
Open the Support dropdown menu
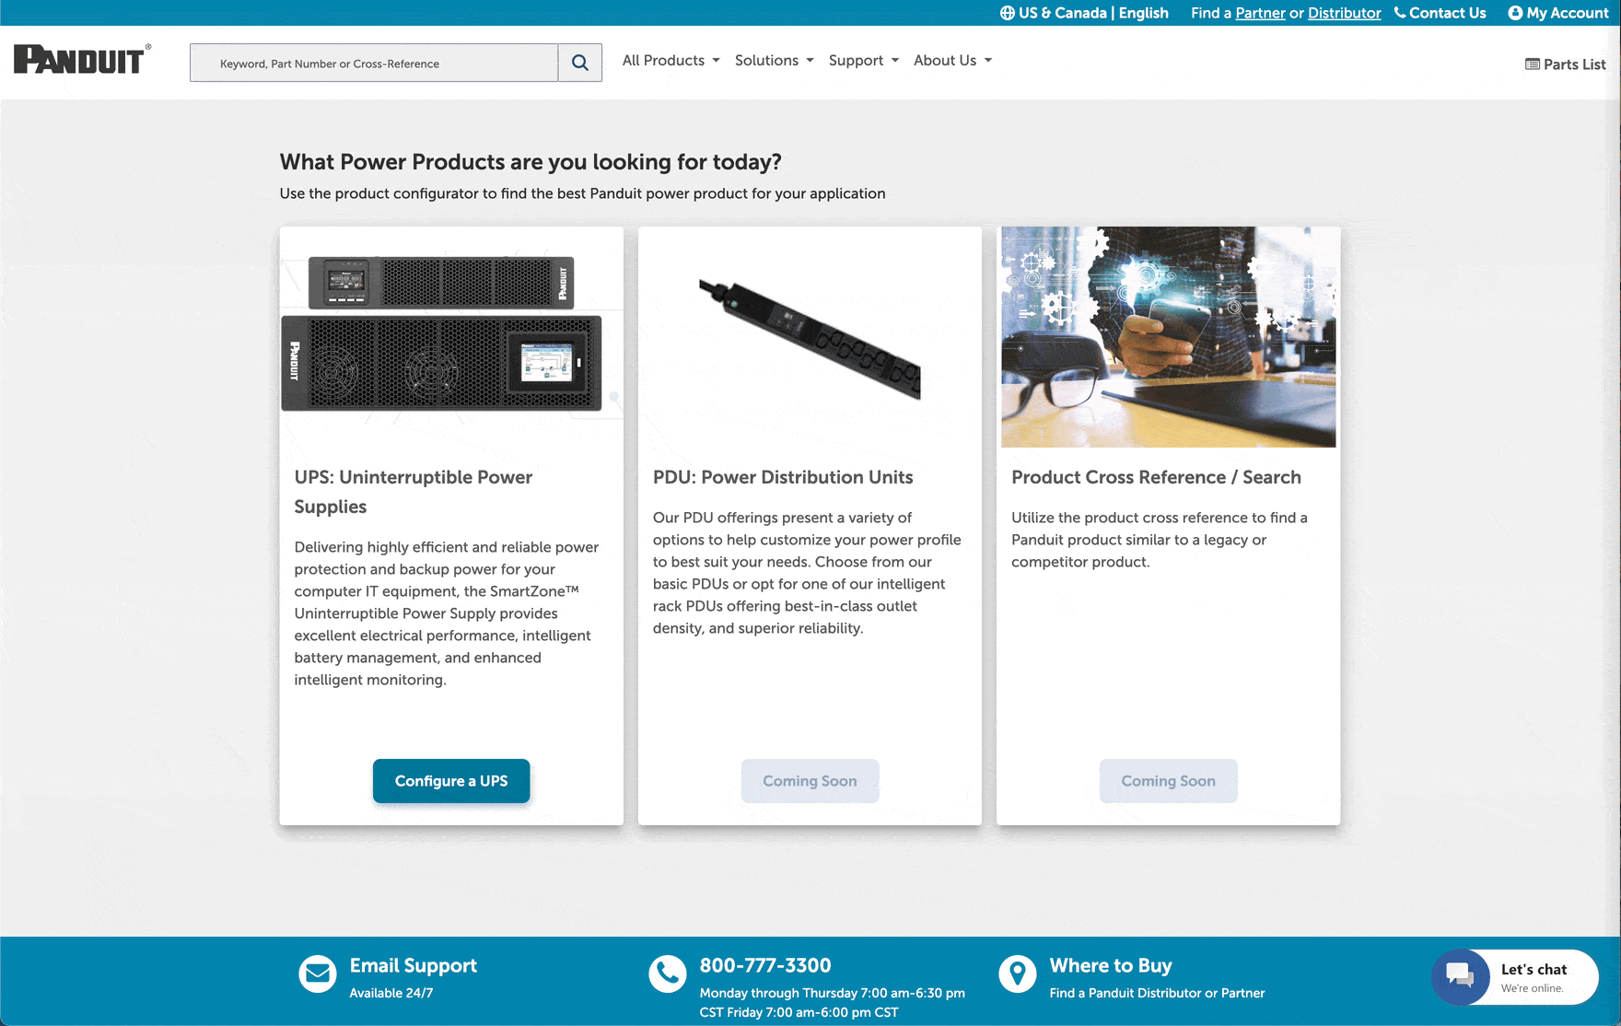(x=863, y=61)
